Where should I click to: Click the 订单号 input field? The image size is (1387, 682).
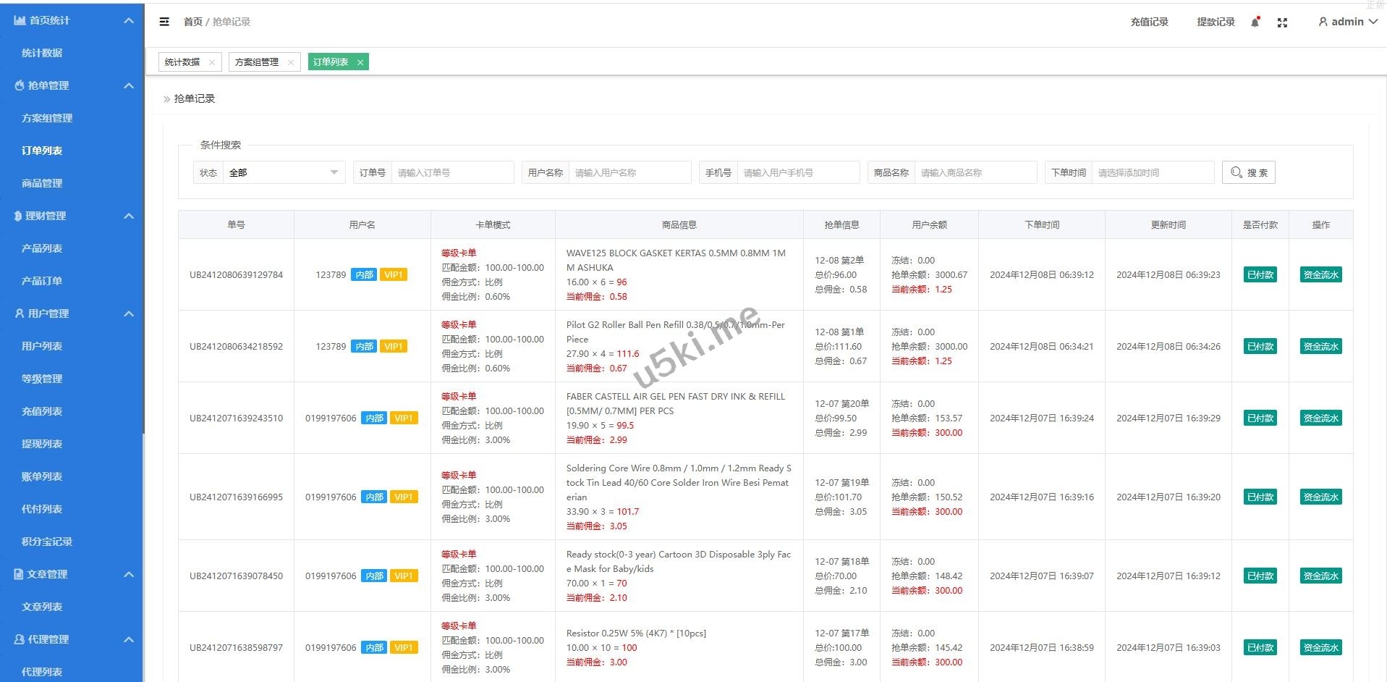452,172
